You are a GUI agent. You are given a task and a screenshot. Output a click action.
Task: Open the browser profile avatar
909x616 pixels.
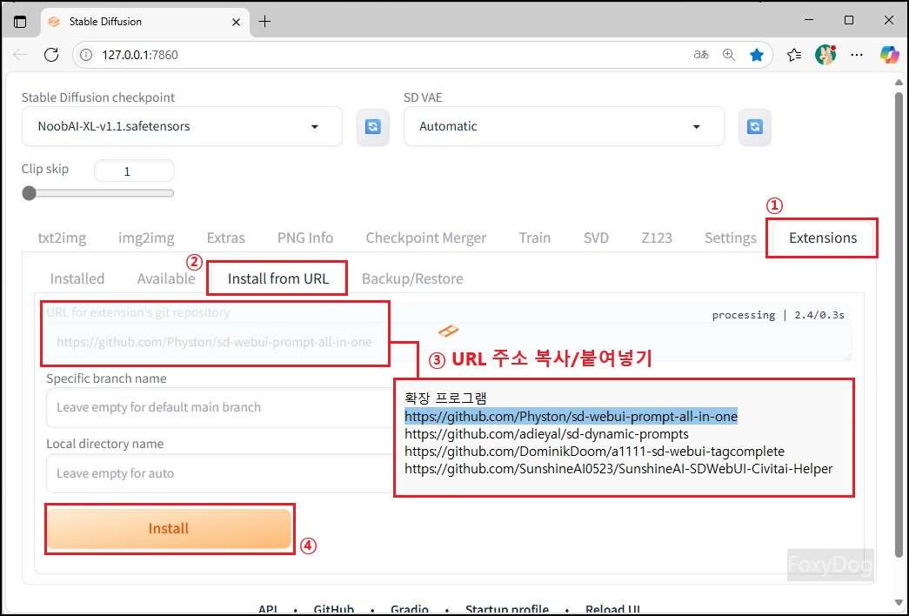pos(825,55)
